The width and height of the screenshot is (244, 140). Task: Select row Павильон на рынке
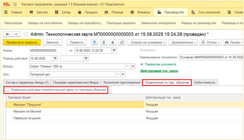[124, 118]
